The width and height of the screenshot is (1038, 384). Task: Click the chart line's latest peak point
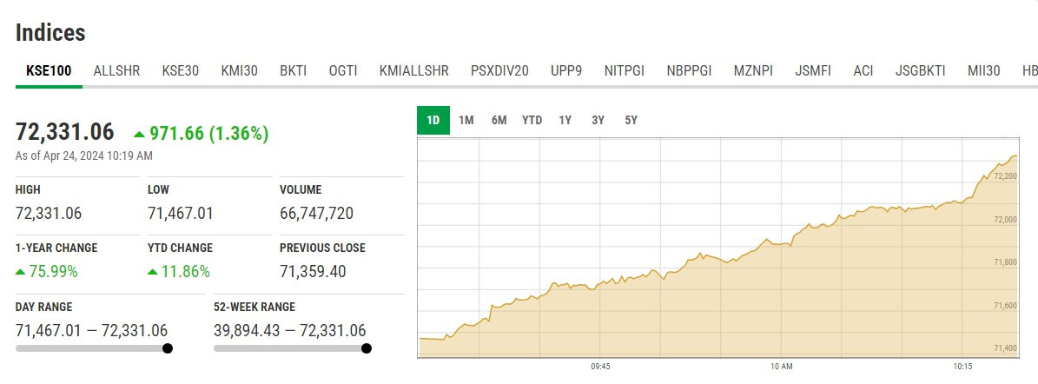[1016, 156]
